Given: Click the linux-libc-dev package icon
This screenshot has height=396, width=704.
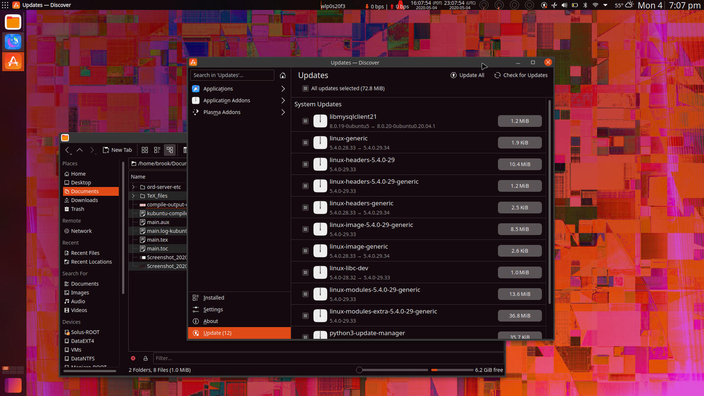Looking at the screenshot, I should [x=320, y=272].
